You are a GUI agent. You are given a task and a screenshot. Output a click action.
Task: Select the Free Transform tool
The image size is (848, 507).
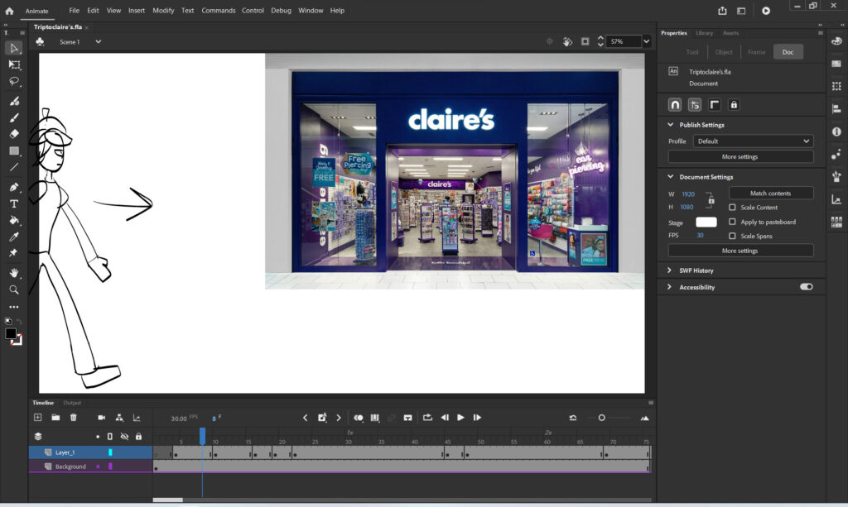pos(14,65)
